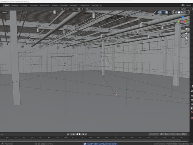The width and height of the screenshot is (193, 145).
Task: Jump to the start frame in the timeline
Action: (72, 134)
